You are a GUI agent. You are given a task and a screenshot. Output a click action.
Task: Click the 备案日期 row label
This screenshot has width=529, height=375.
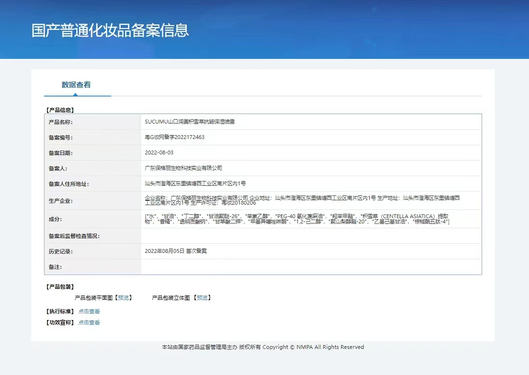[x=60, y=153]
